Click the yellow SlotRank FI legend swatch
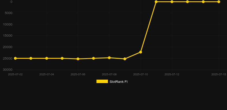Viewport: 227px width, 110px height. tap(102, 81)
